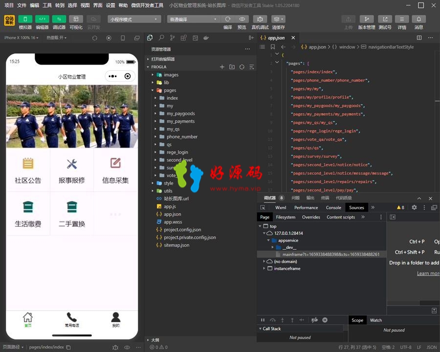
Task: Click the compile refresh icon
Action: tap(227, 19)
